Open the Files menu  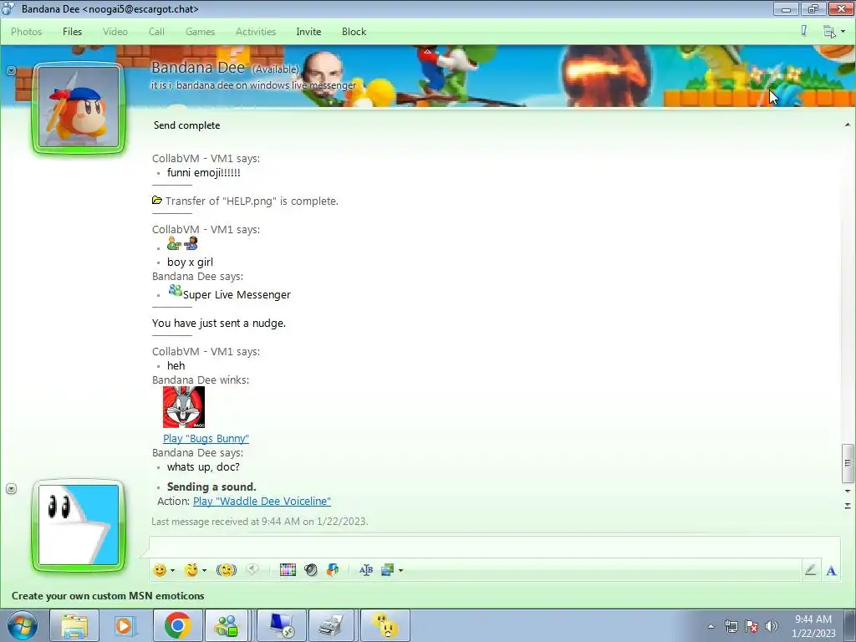click(x=72, y=32)
